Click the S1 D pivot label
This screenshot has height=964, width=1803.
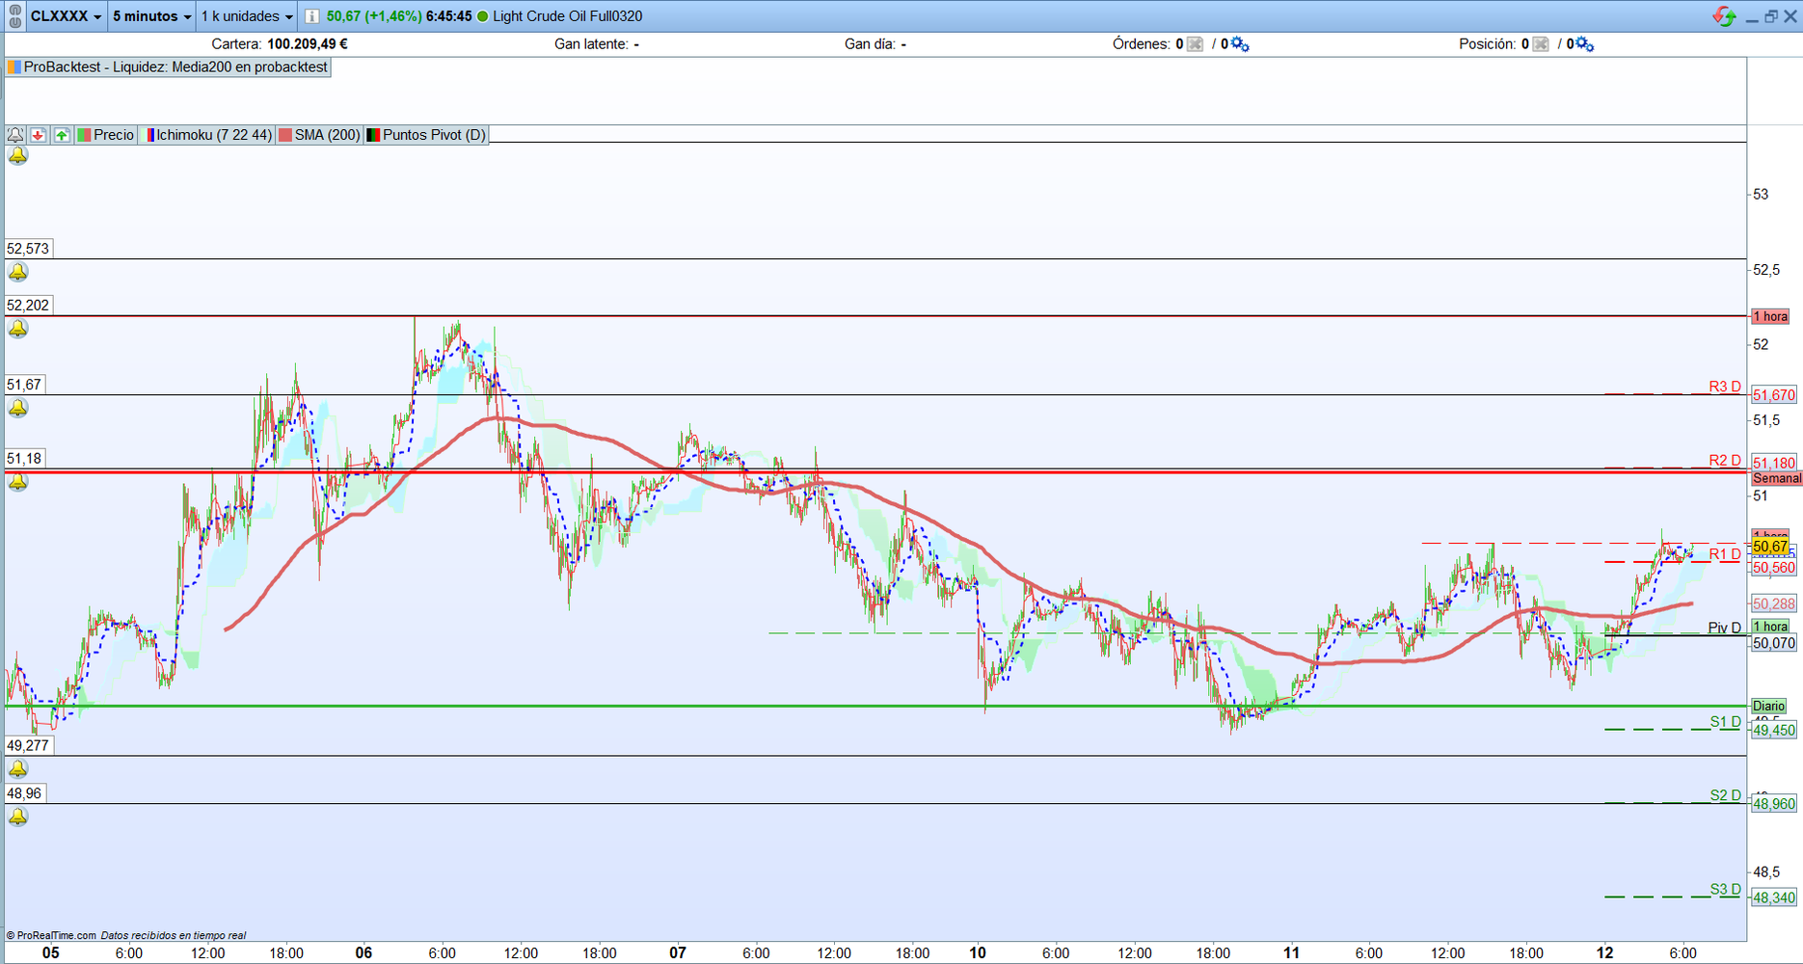(x=1726, y=722)
